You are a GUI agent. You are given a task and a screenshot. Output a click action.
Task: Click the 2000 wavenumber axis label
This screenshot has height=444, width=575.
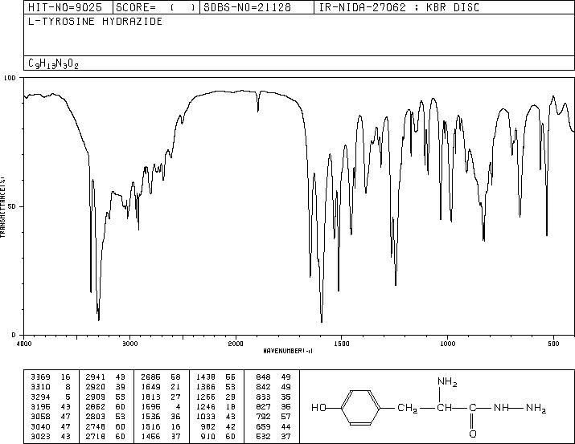[x=236, y=344]
